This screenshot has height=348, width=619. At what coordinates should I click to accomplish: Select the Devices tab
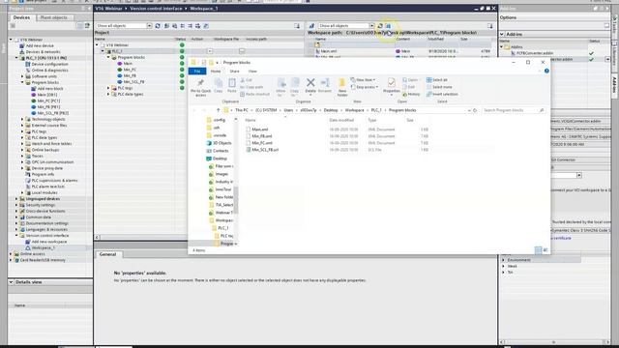[21, 17]
